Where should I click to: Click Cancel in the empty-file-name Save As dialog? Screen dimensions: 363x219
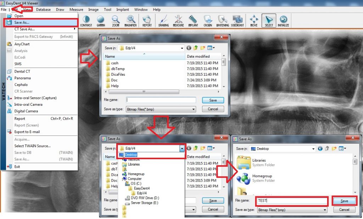tap(213, 109)
